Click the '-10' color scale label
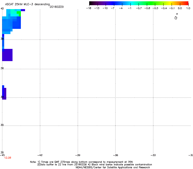The height and width of the screenshot is (169, 193). click(x=105, y=8)
